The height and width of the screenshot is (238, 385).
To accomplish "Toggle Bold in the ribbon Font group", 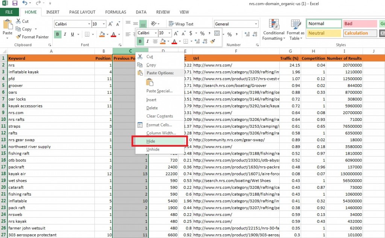I will click(x=58, y=35).
